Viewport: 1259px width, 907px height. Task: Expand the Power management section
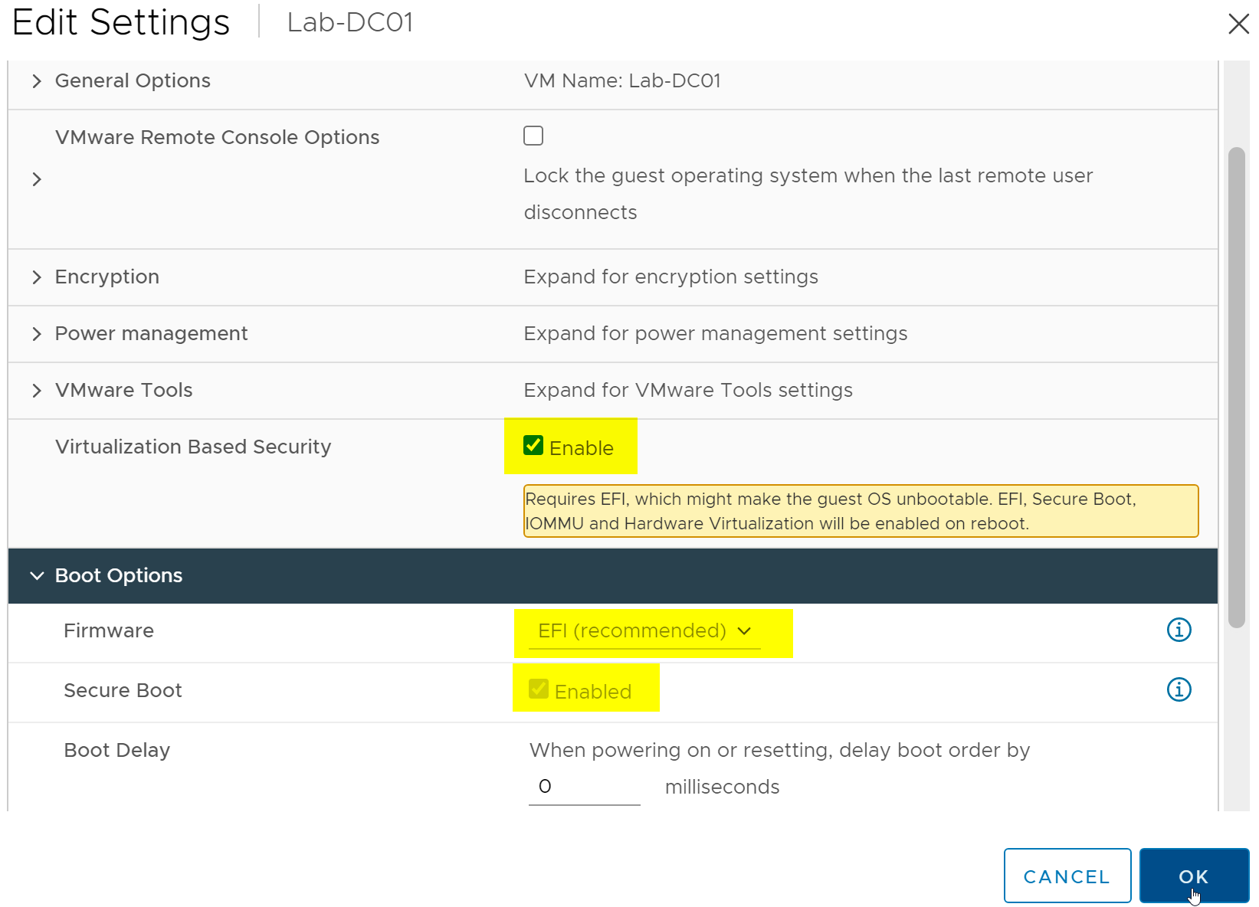(x=37, y=334)
